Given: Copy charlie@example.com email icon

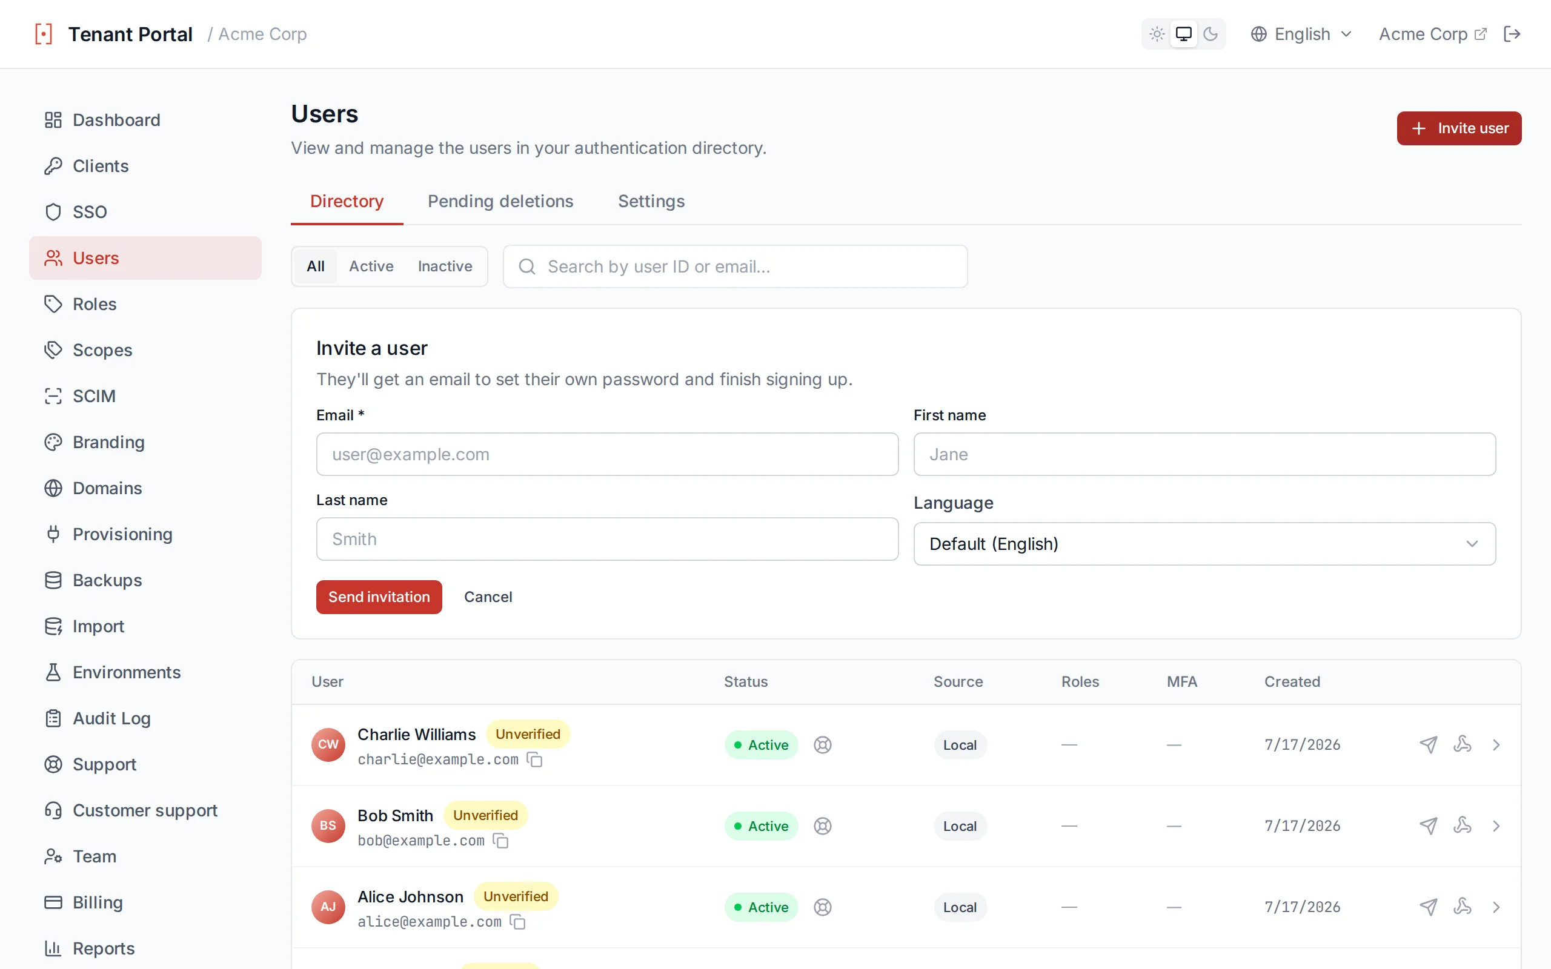Looking at the screenshot, I should click(534, 759).
